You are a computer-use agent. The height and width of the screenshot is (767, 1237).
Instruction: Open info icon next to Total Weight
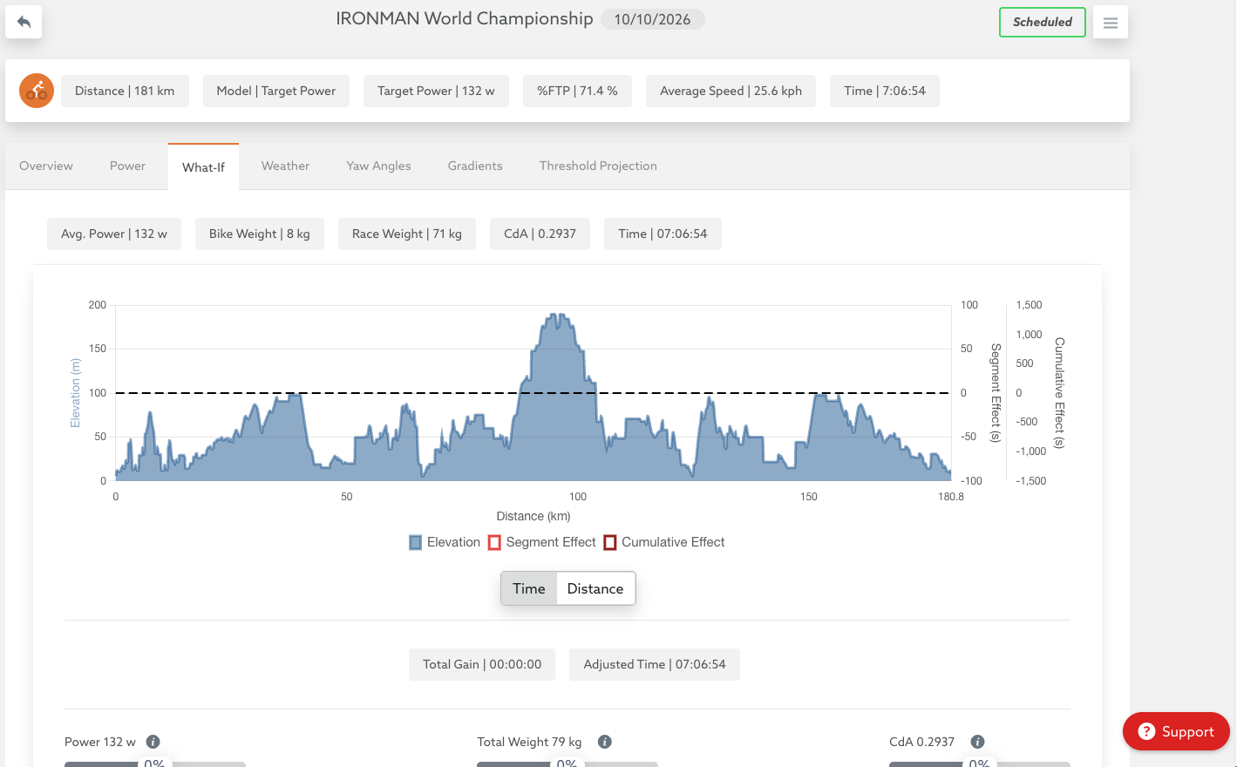coord(605,742)
